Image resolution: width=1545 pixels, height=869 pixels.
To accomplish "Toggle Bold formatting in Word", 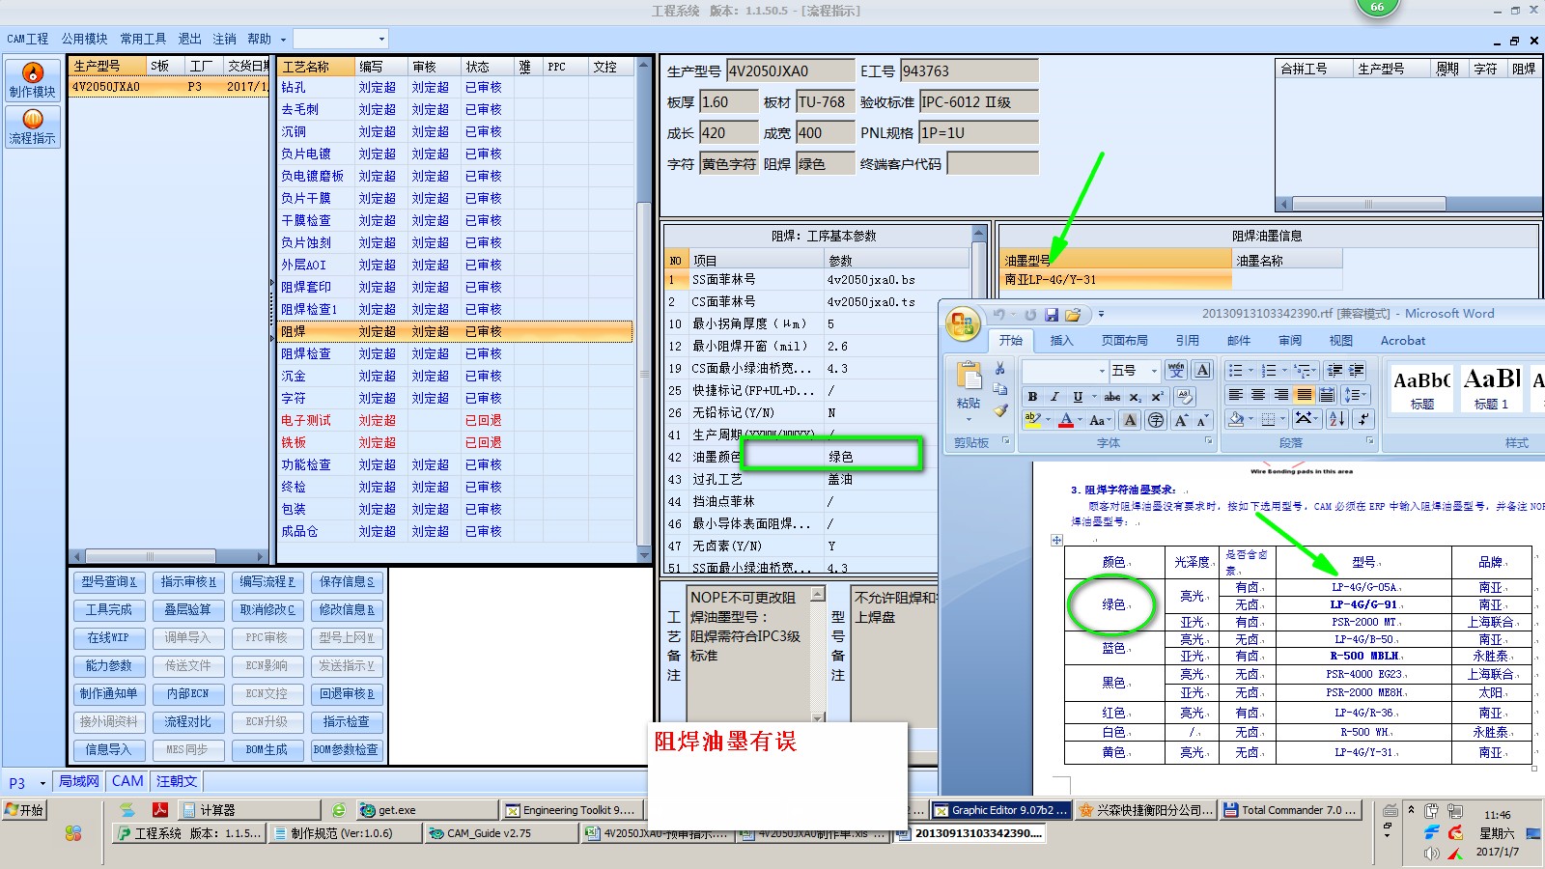I will [1032, 397].
